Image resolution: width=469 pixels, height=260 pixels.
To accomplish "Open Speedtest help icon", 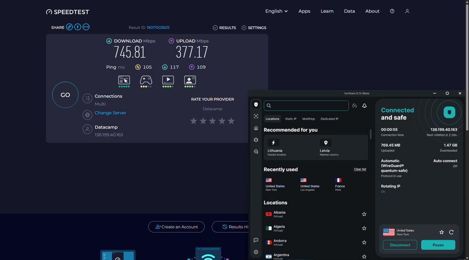I will (x=392, y=11).
